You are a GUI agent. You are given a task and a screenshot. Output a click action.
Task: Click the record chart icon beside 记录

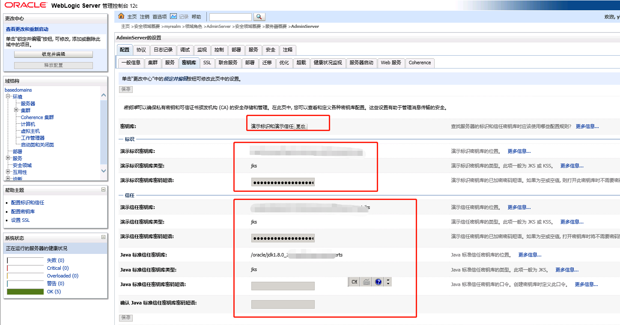pyautogui.click(x=173, y=16)
